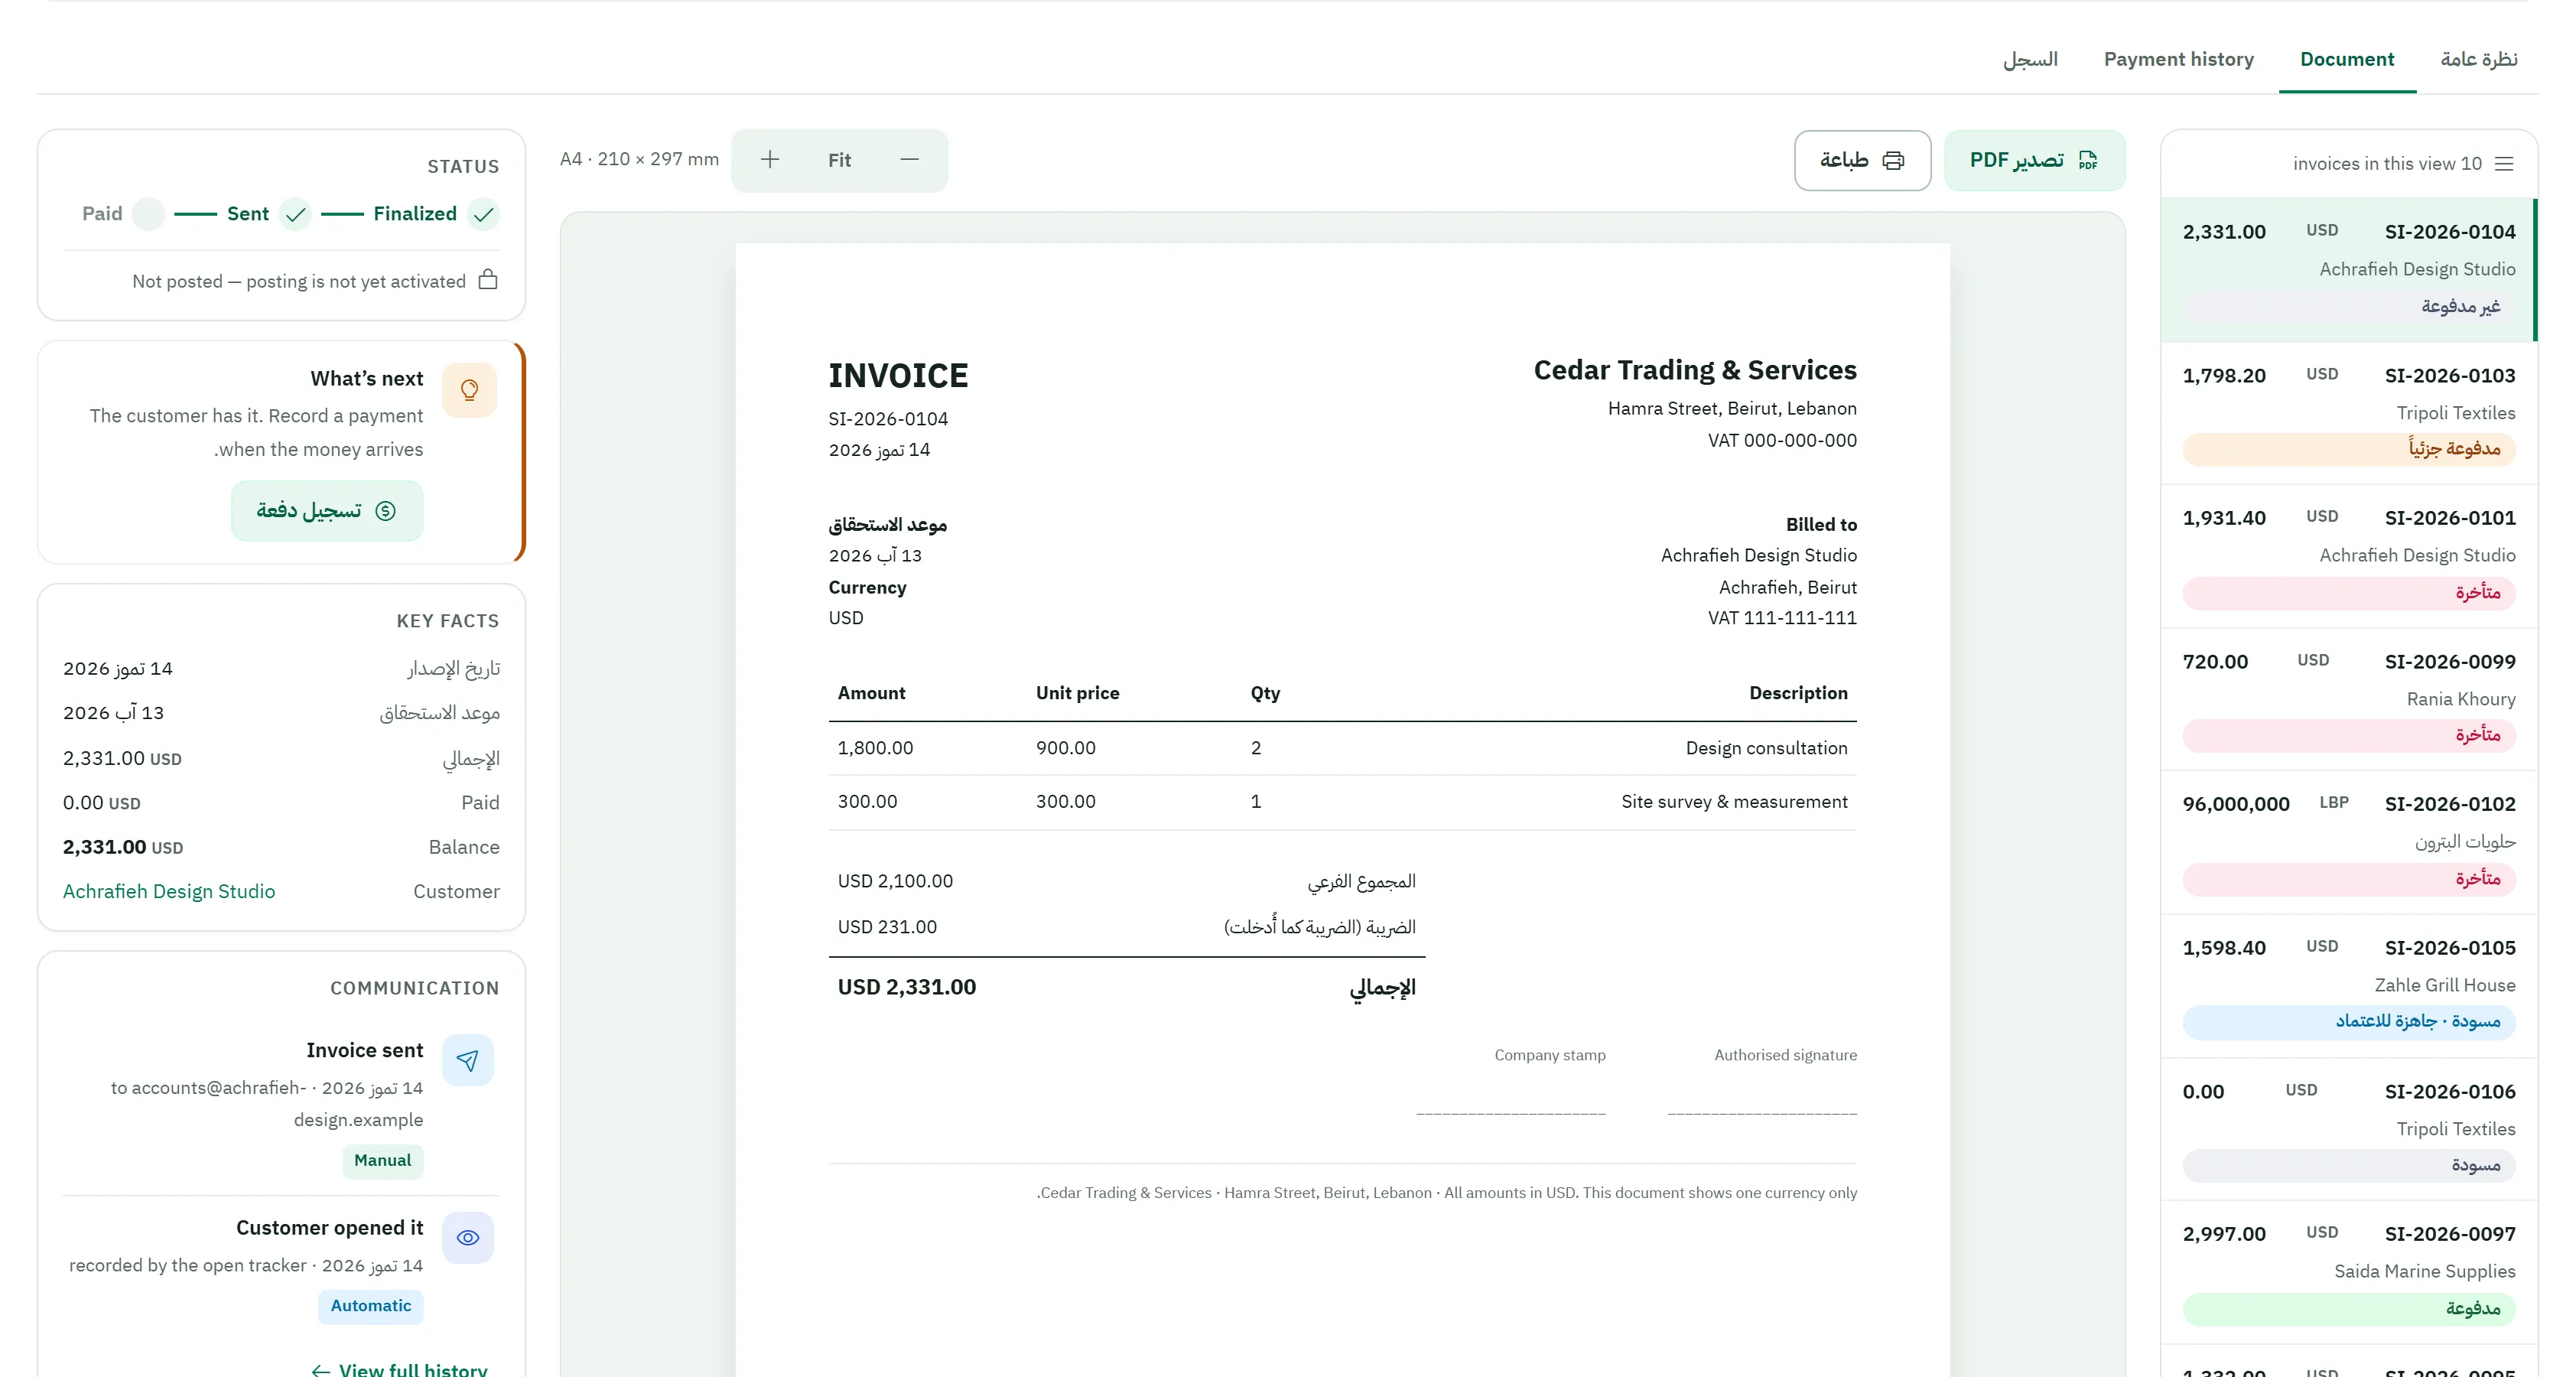Select invoice SI-2026-0097 Saida Marine Supplies
This screenshot has height=1377, width=2576.
click(x=2348, y=1272)
